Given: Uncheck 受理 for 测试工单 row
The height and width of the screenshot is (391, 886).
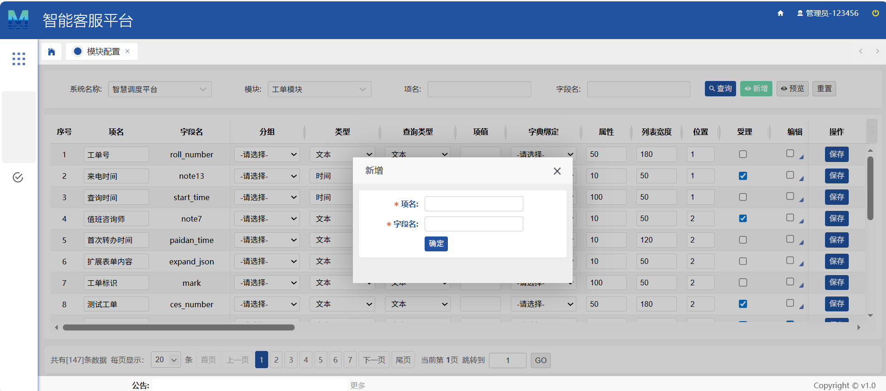Looking at the screenshot, I should [743, 304].
